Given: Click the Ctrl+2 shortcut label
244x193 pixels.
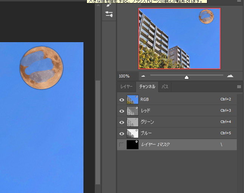Looking at the screenshot, I should click(225, 99).
